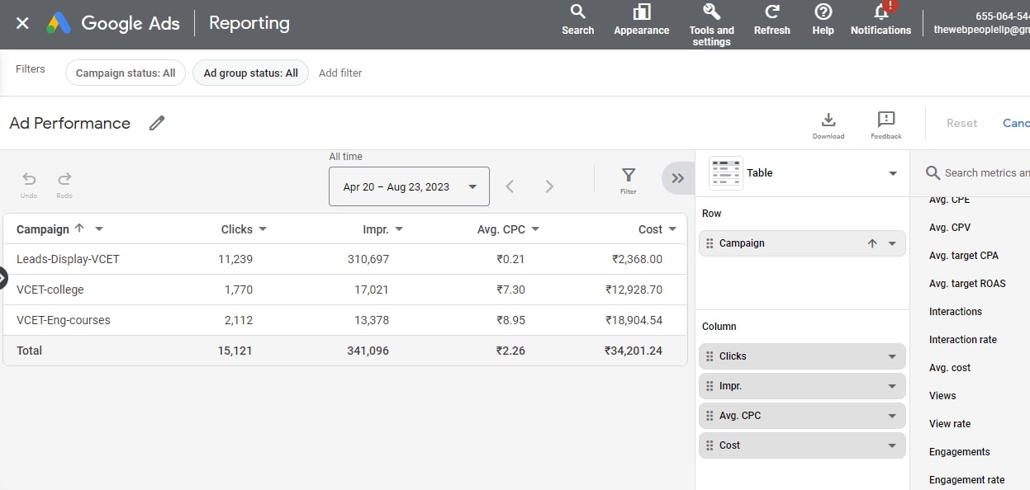Image resolution: width=1030 pixels, height=490 pixels.
Task: Click Leads-Display-VCET campaign row
Action: pyautogui.click(x=344, y=259)
